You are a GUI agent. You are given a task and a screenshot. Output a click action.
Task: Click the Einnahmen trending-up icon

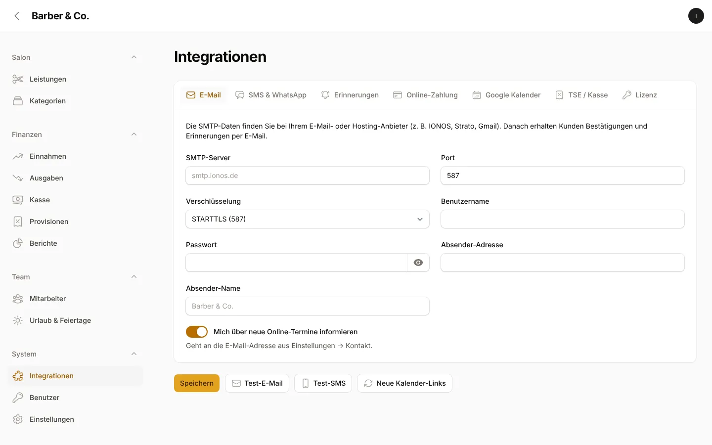pos(18,156)
